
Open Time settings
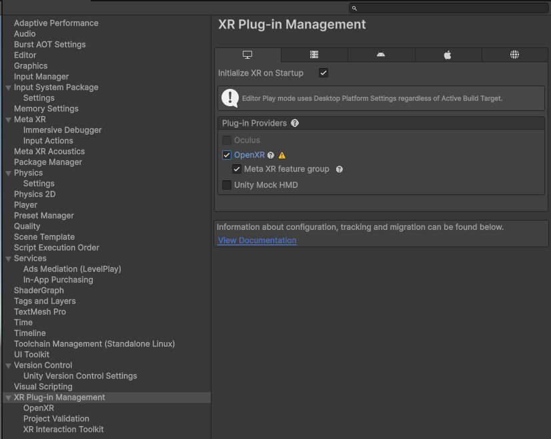coord(23,323)
